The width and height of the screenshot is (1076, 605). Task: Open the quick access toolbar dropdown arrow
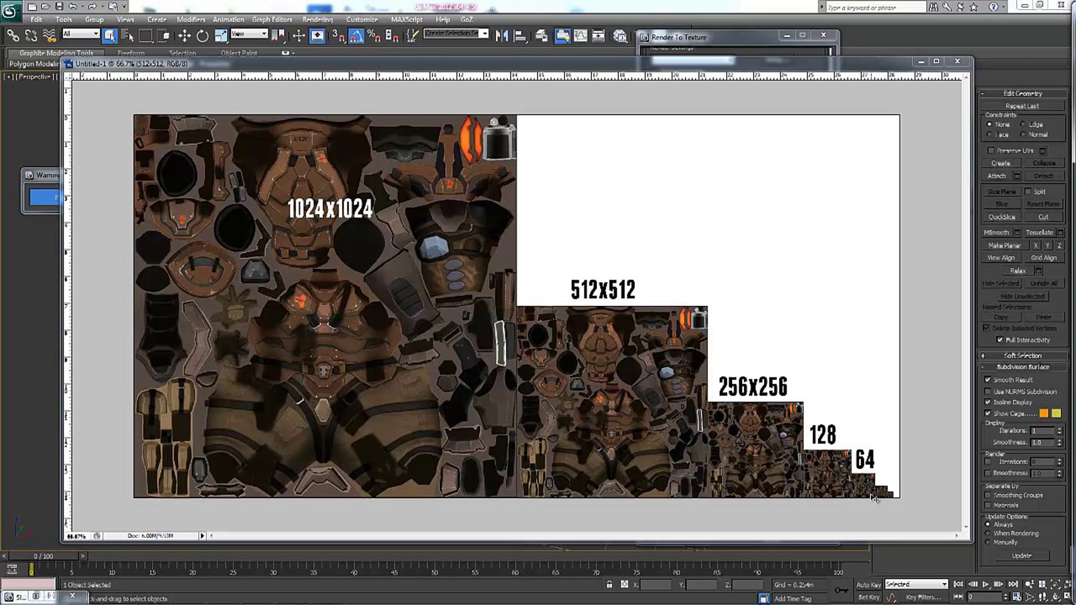[x=124, y=6]
